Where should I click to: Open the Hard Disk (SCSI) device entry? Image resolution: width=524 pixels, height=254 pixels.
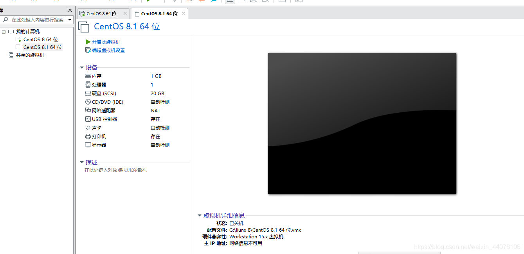(101, 94)
